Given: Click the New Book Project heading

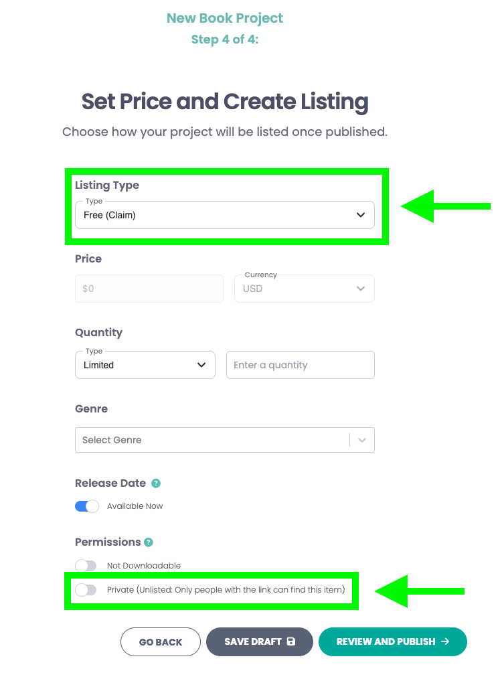Looking at the screenshot, I should tap(225, 18).
